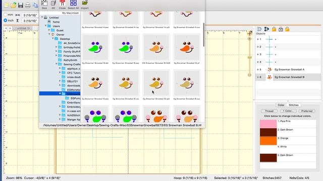The width and height of the screenshot is (323, 181).
Task: Click Select All in browser toolbar
Action: (73, 5)
